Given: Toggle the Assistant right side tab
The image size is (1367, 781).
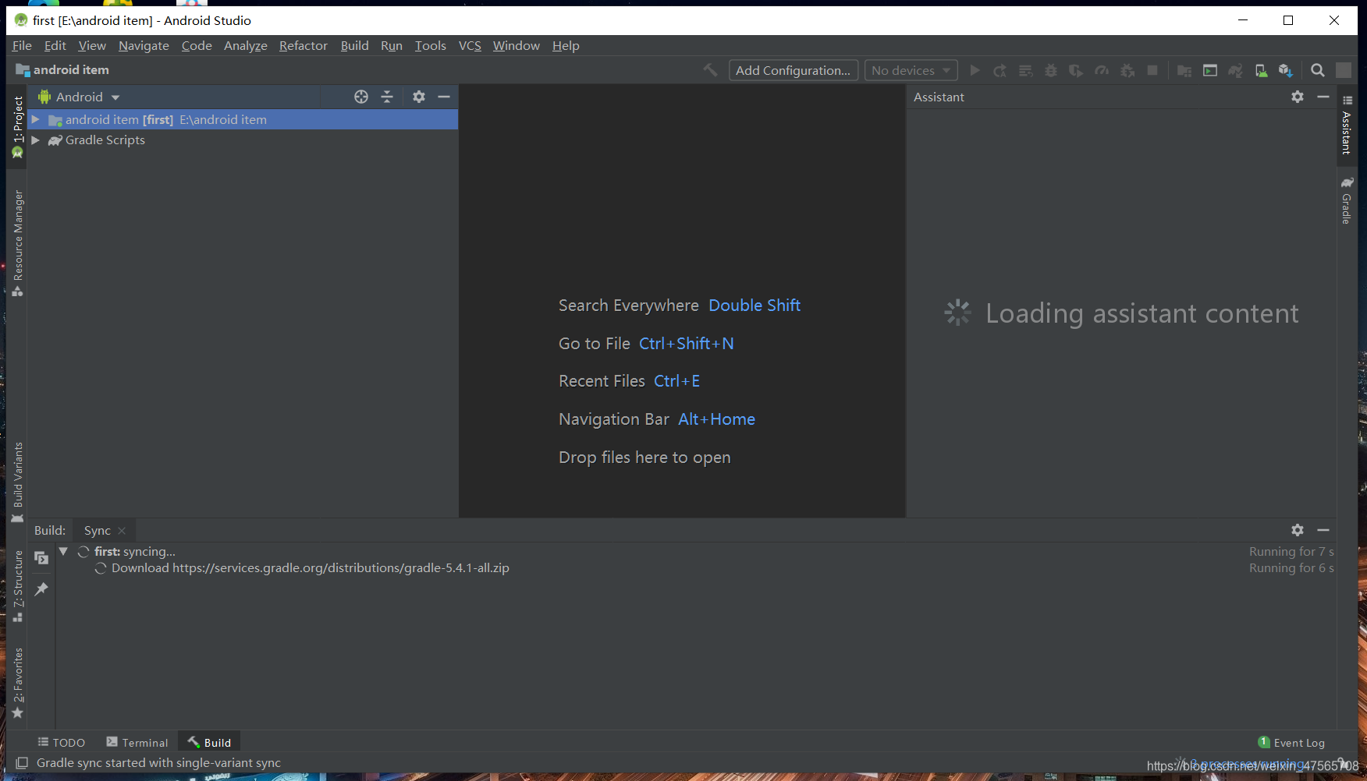Looking at the screenshot, I should pos(1347,125).
